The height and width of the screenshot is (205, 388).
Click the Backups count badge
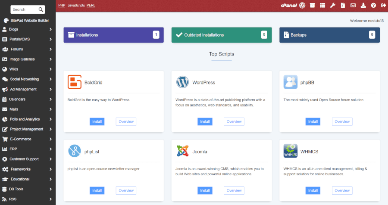[372, 34]
